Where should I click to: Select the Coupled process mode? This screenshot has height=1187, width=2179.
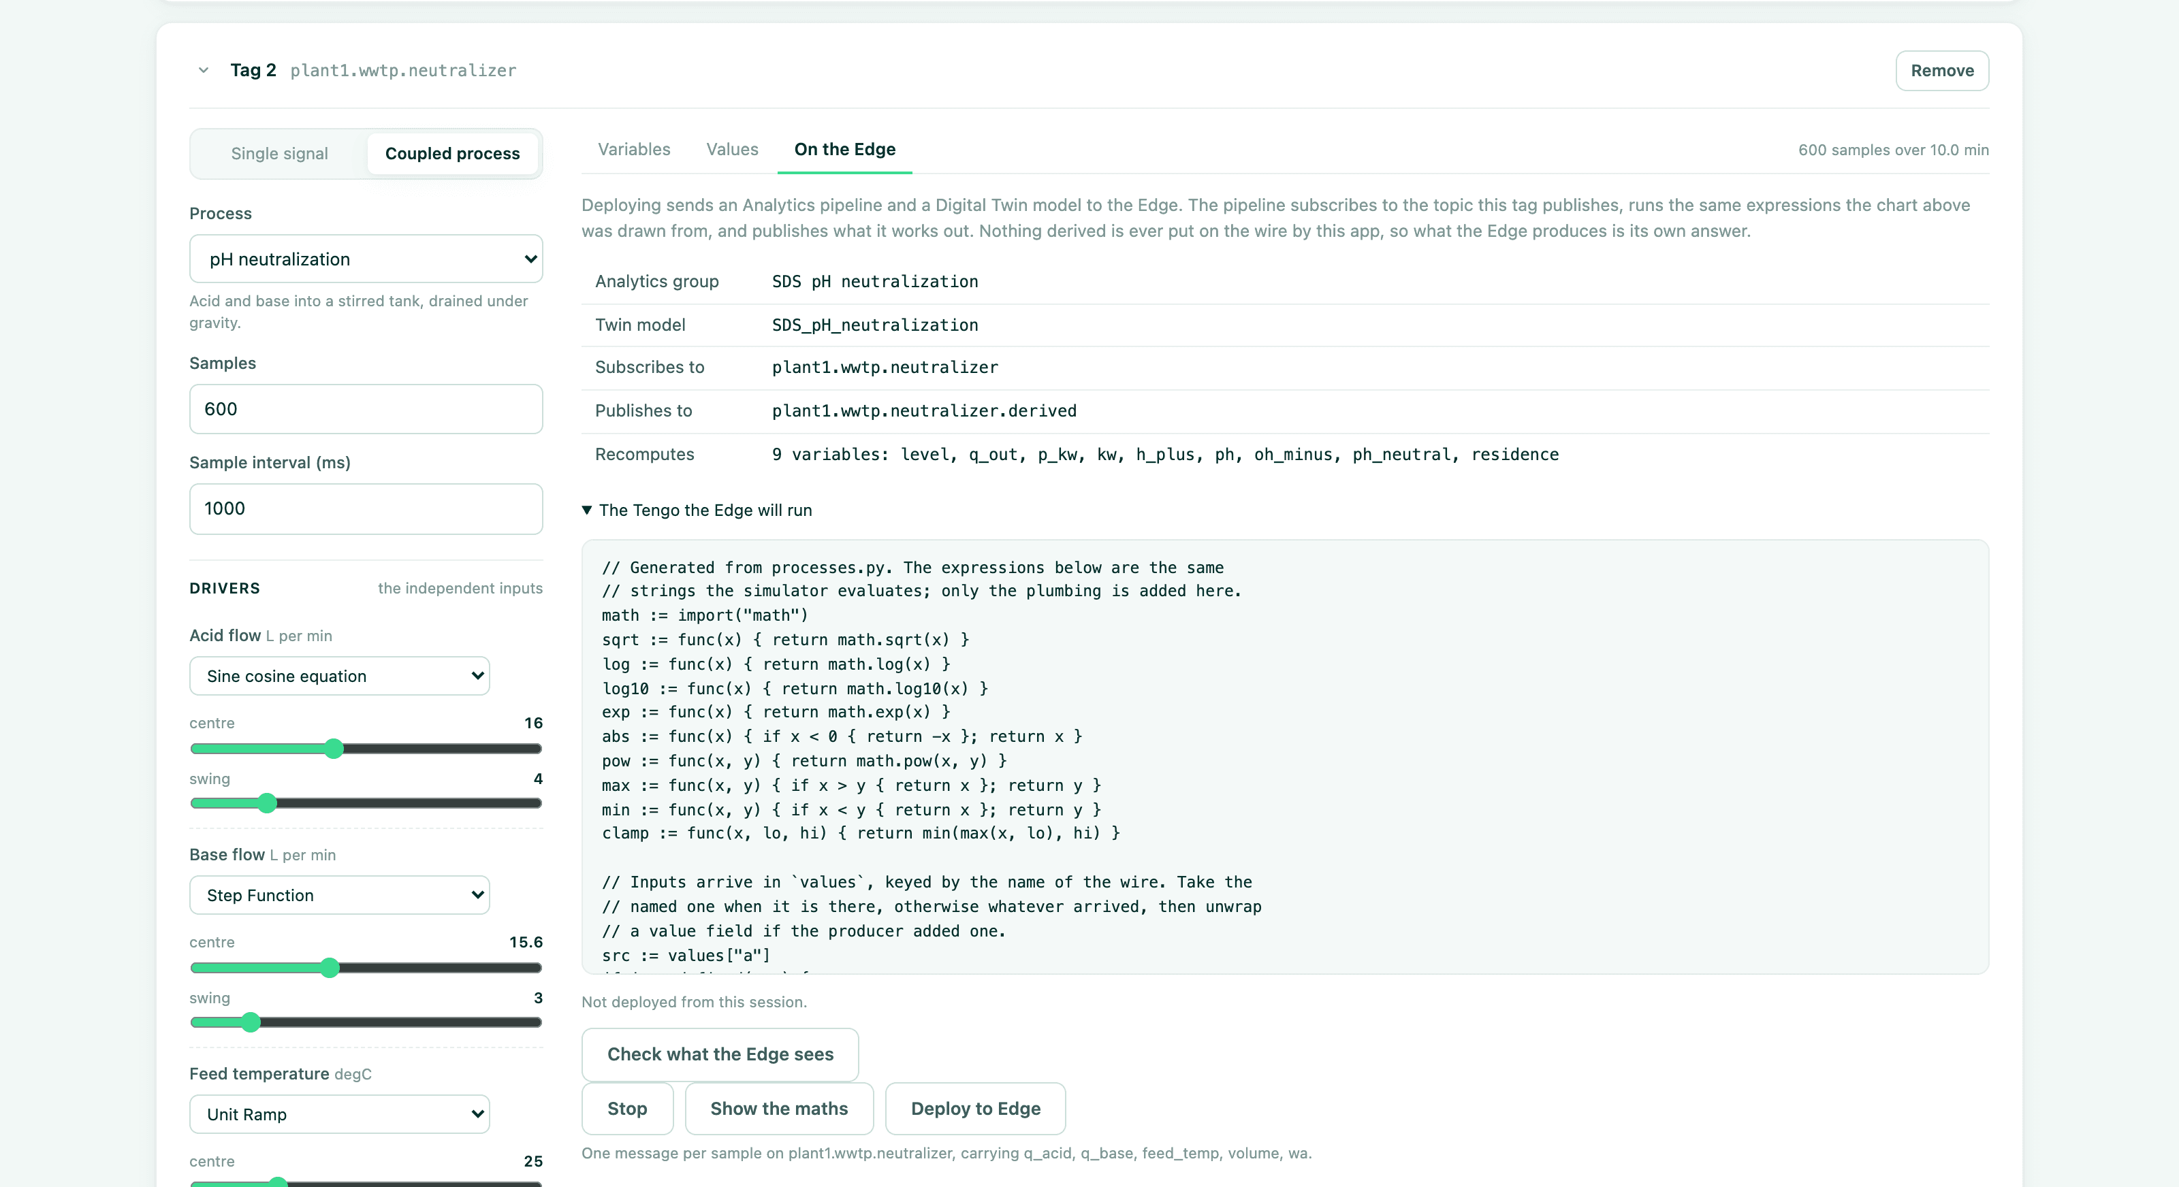pos(453,154)
